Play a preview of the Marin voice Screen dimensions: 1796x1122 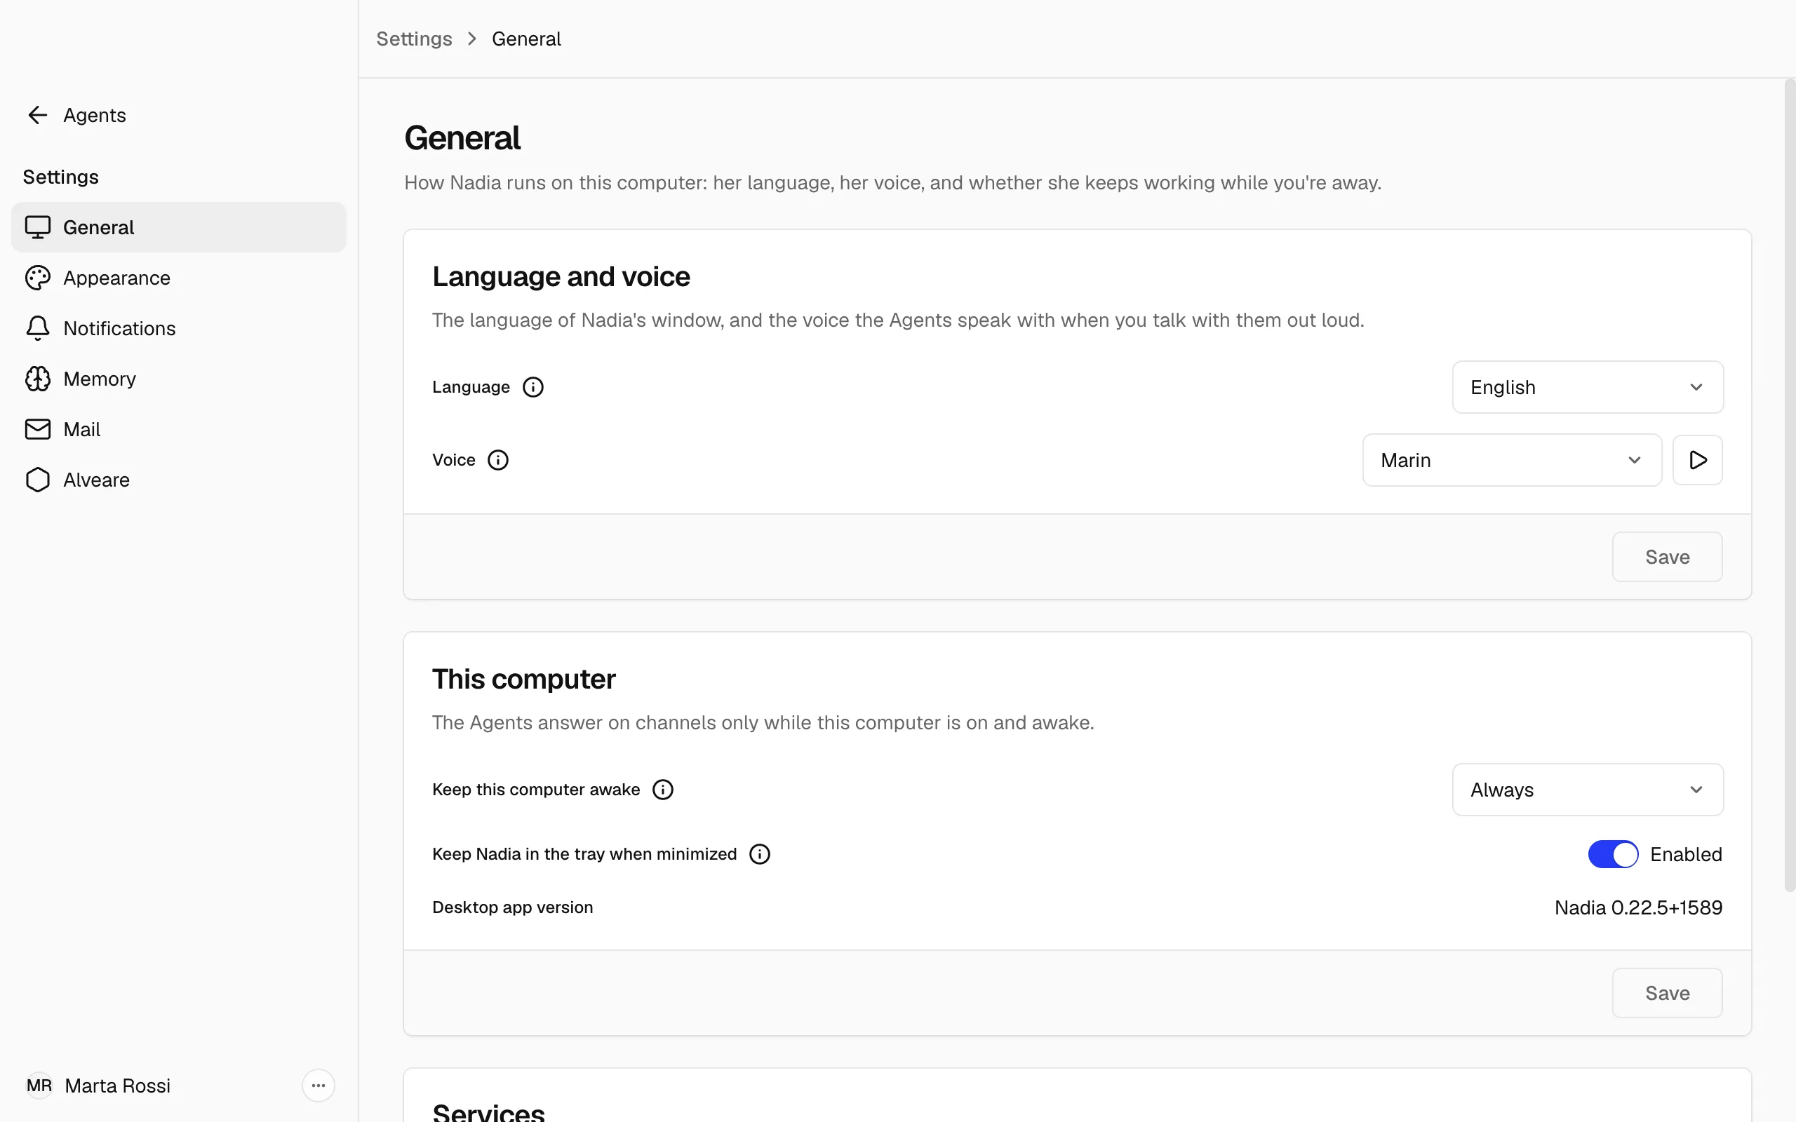(x=1697, y=460)
